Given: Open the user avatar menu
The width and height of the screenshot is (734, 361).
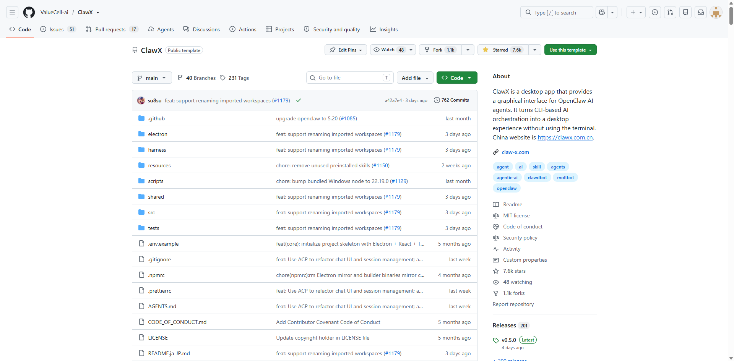Looking at the screenshot, I should pos(716,12).
